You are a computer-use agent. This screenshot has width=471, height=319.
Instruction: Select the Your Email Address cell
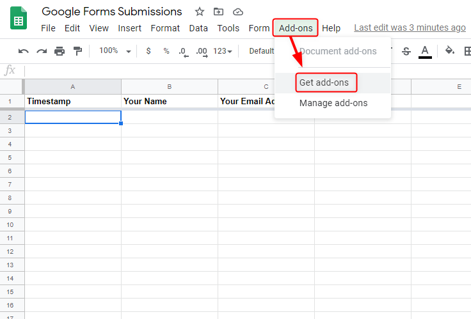pyautogui.click(x=246, y=101)
